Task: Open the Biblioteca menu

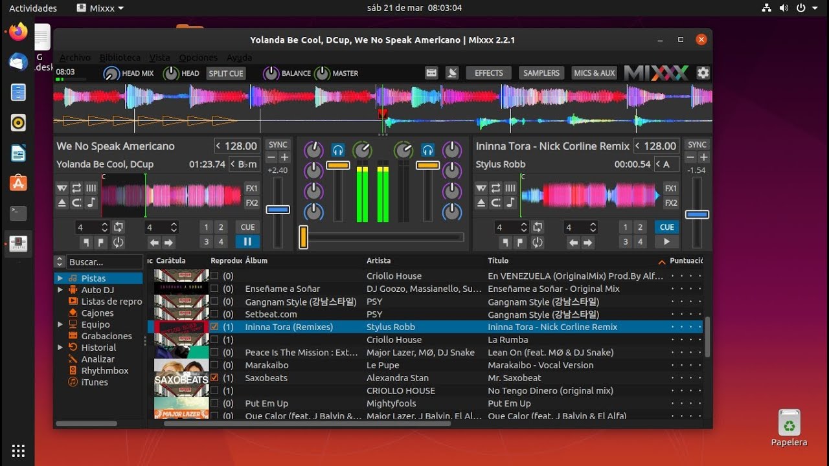Action: tap(120, 58)
